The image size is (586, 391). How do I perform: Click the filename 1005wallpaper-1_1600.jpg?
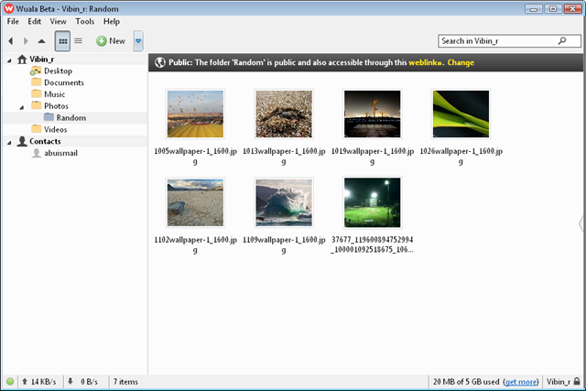click(195, 156)
